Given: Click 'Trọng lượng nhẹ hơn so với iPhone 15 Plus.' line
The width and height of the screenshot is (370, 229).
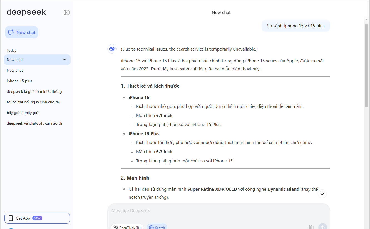Looking at the screenshot, I should pos(179,125).
